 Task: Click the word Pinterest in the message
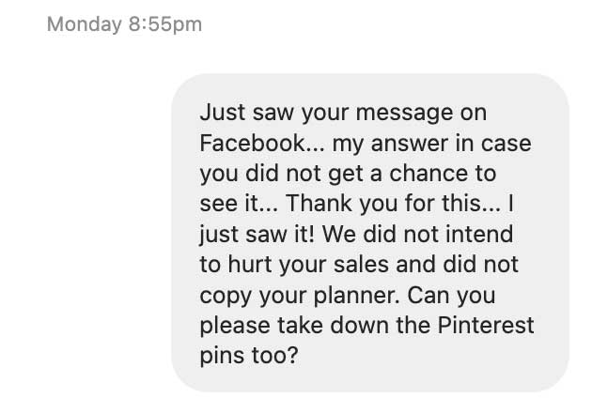486,325
